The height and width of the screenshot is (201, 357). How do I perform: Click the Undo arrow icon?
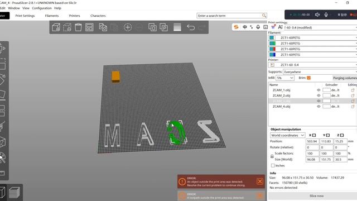click(x=191, y=27)
